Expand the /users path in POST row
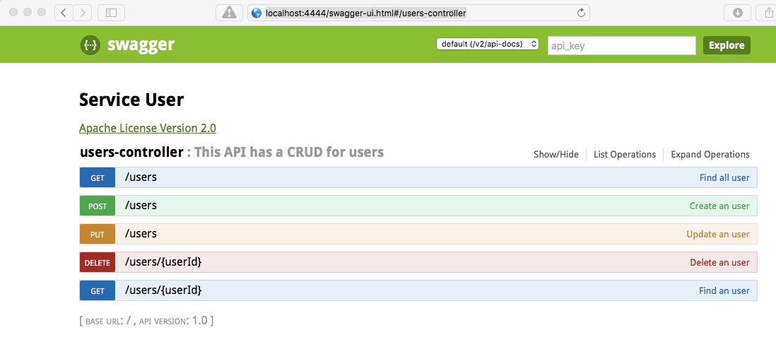The height and width of the screenshot is (354, 776). 141,206
